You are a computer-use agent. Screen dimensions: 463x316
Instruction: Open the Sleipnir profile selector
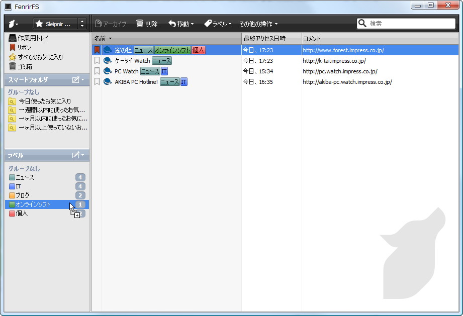coord(56,24)
